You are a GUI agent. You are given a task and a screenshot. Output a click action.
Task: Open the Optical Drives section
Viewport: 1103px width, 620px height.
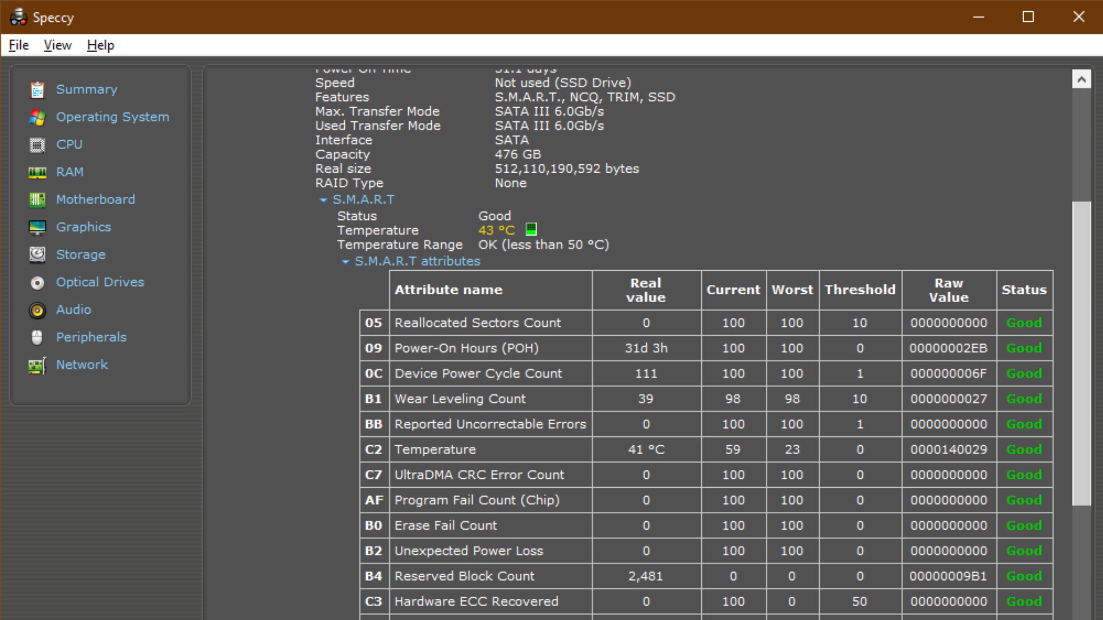coord(100,282)
